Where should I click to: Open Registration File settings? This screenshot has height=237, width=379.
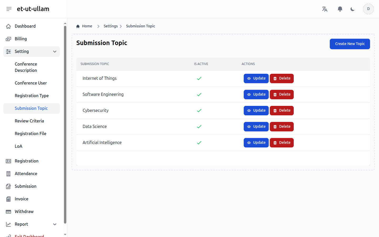[x=32, y=134]
